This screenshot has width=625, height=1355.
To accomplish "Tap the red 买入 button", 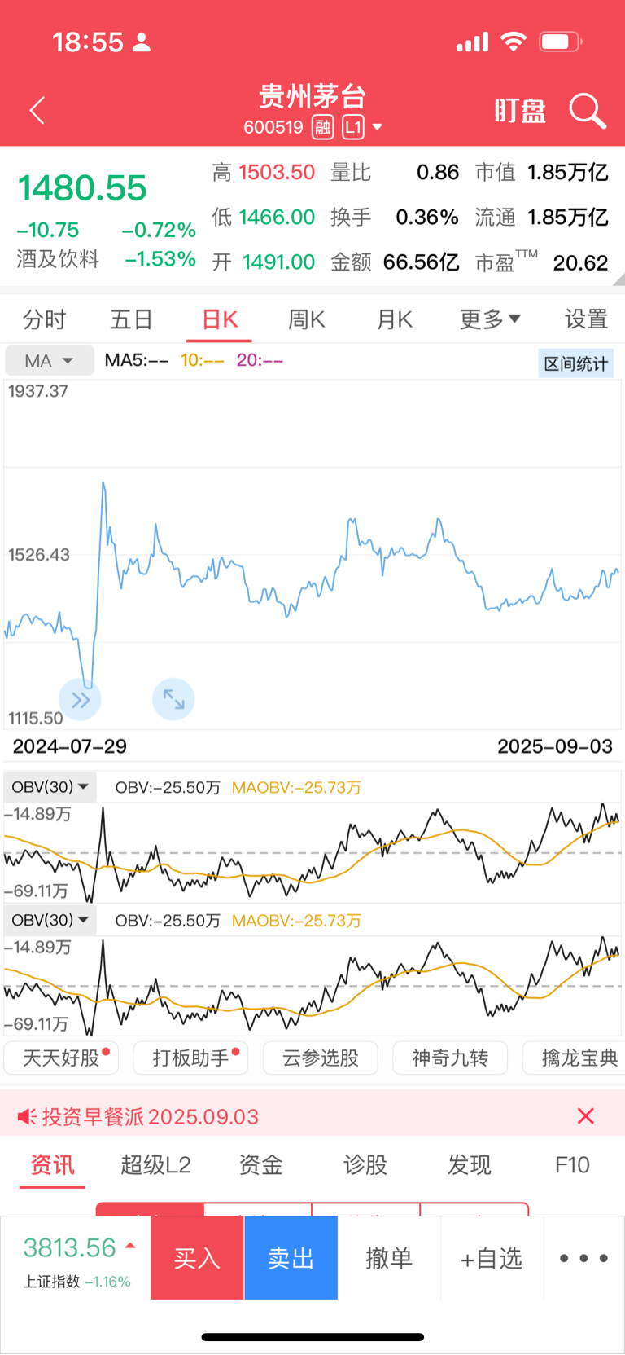I will point(197,1258).
